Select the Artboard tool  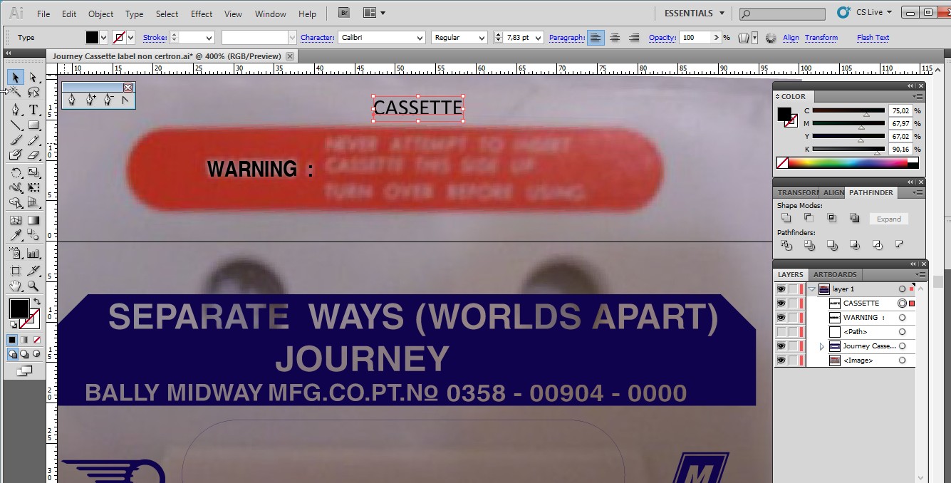pos(16,271)
